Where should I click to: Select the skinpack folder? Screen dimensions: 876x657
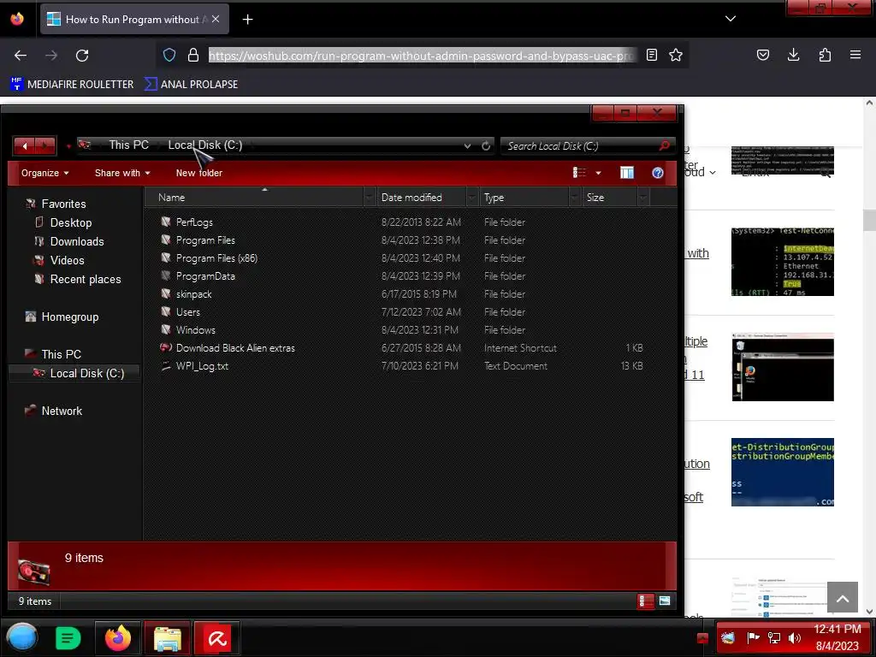pos(193,294)
